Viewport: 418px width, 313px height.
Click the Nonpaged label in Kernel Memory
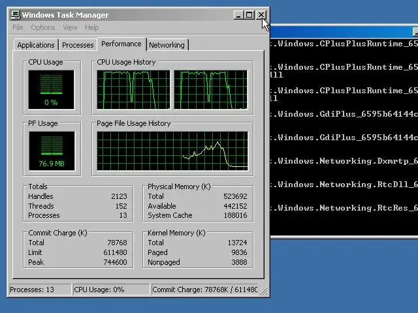pyautogui.click(x=164, y=262)
